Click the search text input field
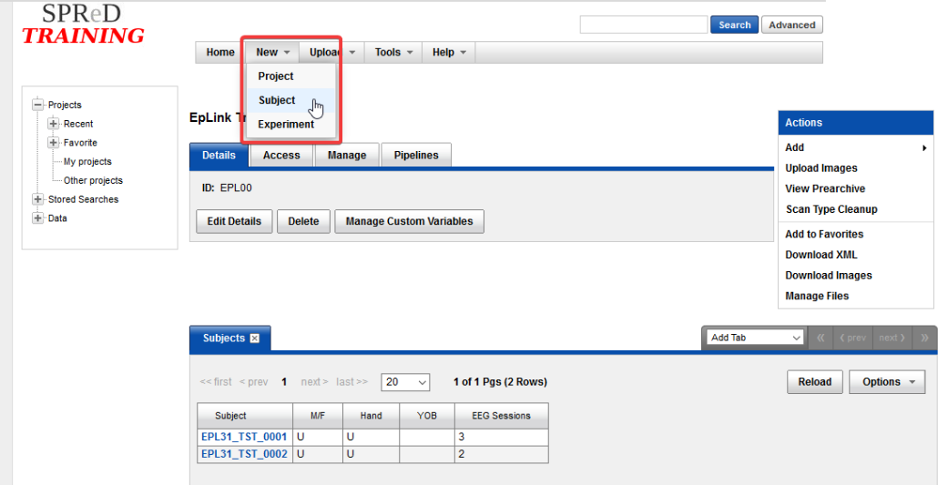The height and width of the screenshot is (485, 948). point(643,25)
